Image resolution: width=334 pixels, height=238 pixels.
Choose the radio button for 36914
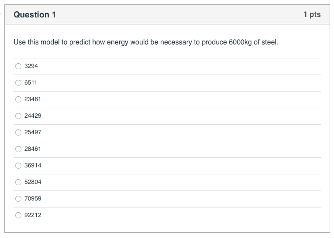tap(18, 166)
